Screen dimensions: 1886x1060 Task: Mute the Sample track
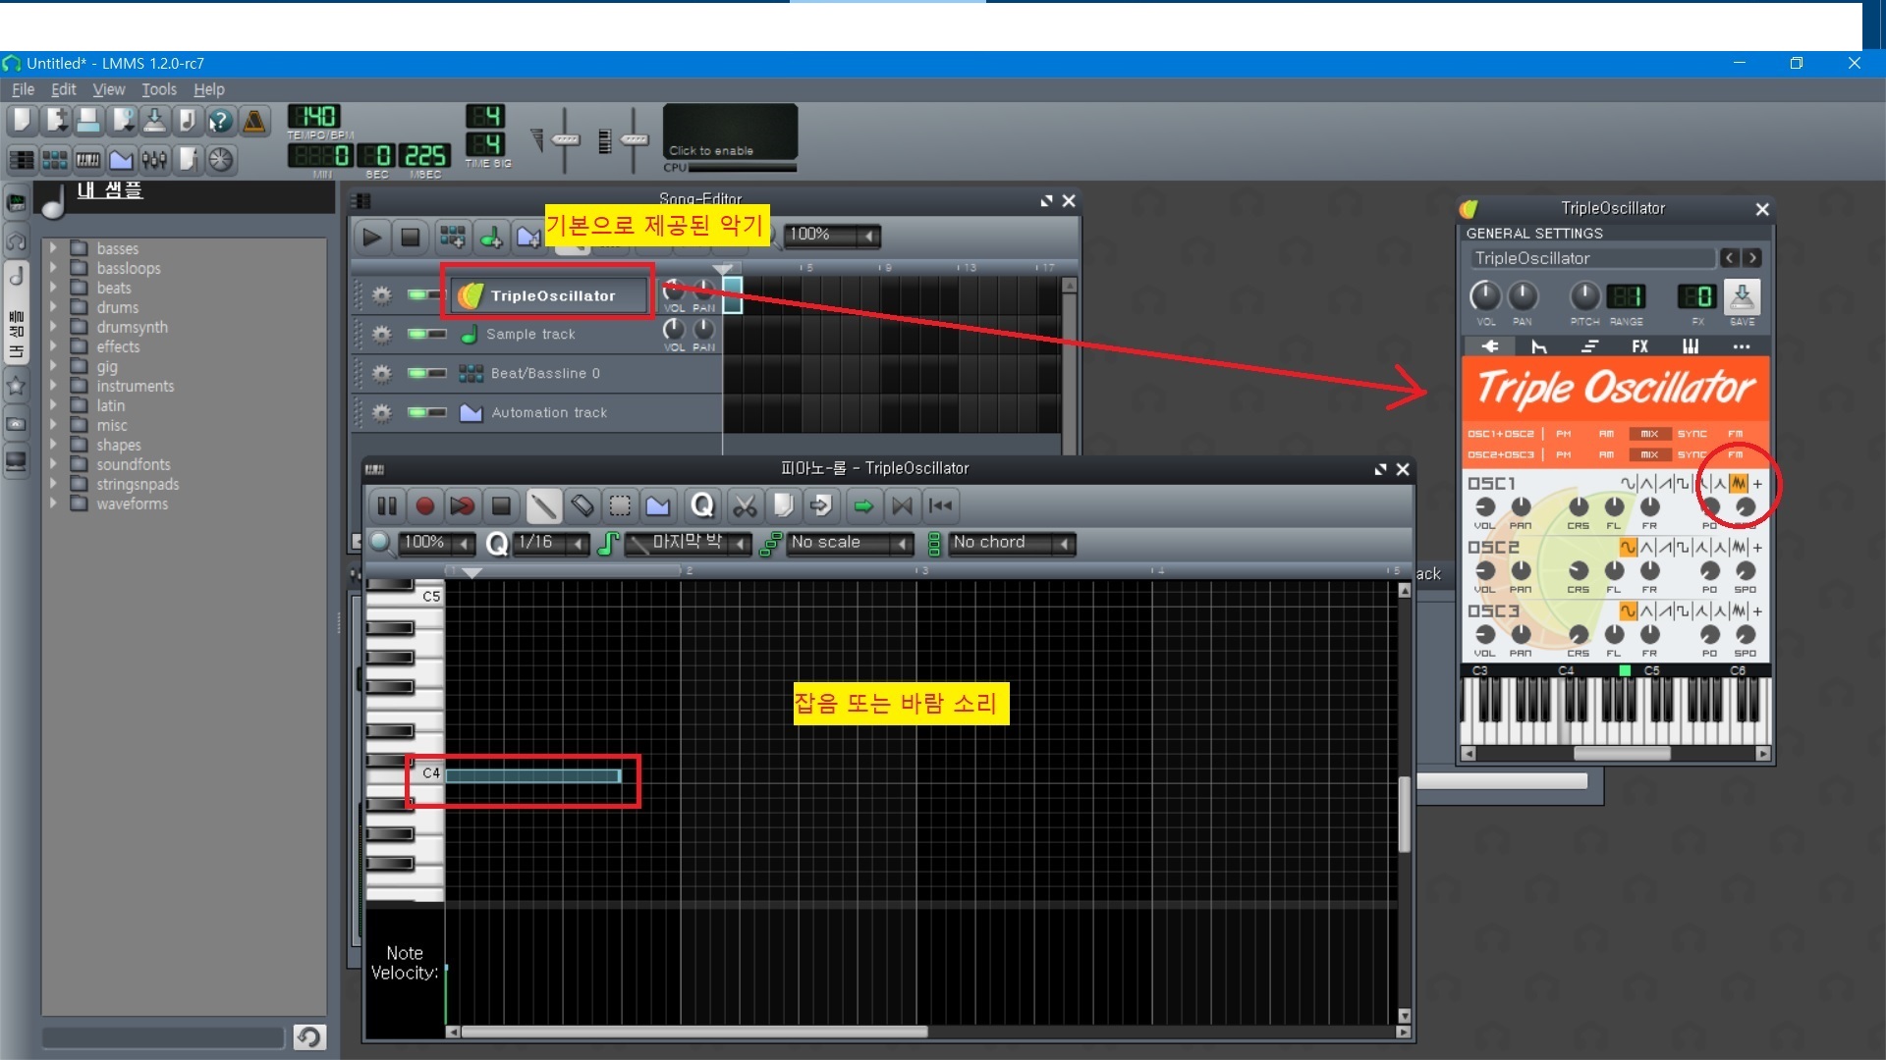click(x=418, y=334)
